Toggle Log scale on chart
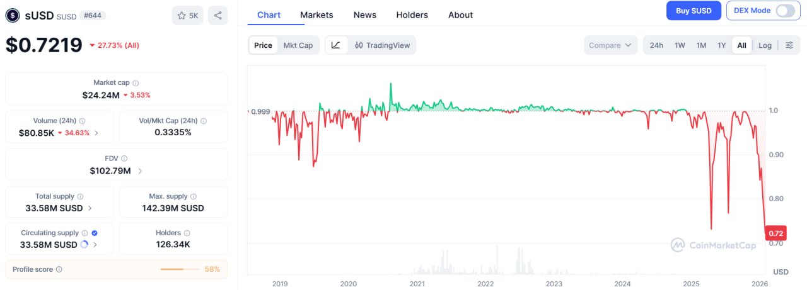The height and width of the screenshot is (290, 807). click(765, 45)
